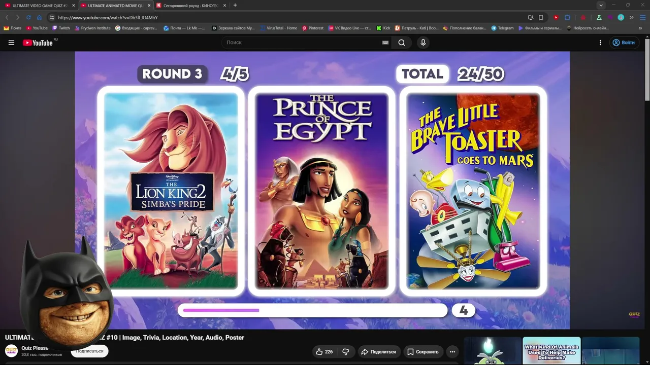Open the YouTube guide hamburger menu
This screenshot has height=365, width=650.
point(11,43)
